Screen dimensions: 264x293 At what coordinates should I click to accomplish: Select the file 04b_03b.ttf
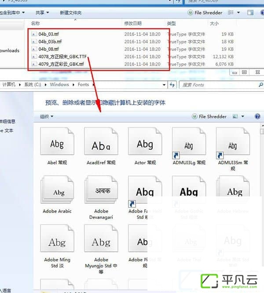(50, 41)
